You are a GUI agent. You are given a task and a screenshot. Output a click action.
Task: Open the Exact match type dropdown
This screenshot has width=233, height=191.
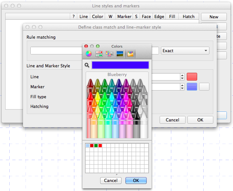tap(185, 51)
